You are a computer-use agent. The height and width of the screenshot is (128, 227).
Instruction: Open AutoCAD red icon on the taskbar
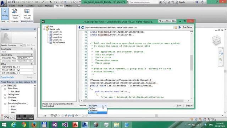75,125
